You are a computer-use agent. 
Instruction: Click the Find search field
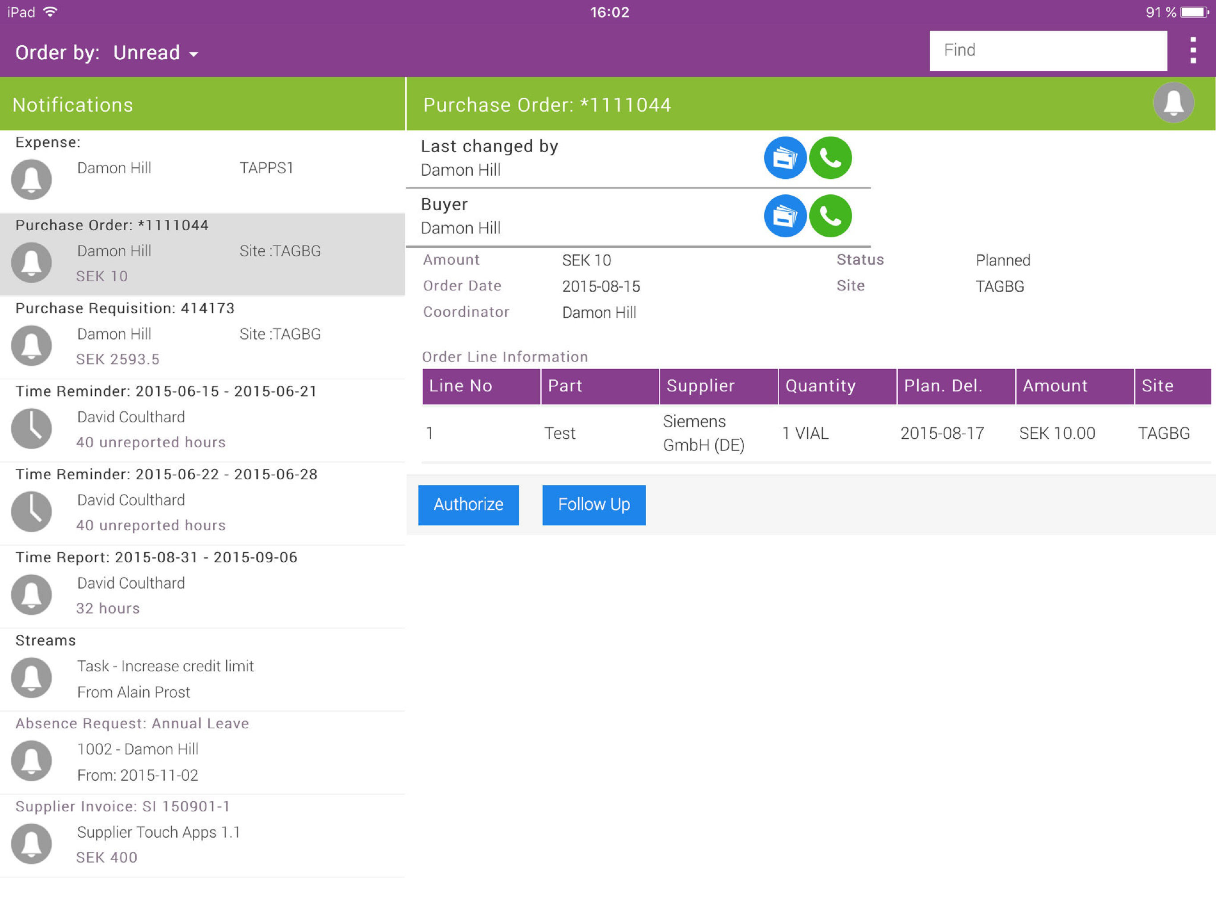1048,51
